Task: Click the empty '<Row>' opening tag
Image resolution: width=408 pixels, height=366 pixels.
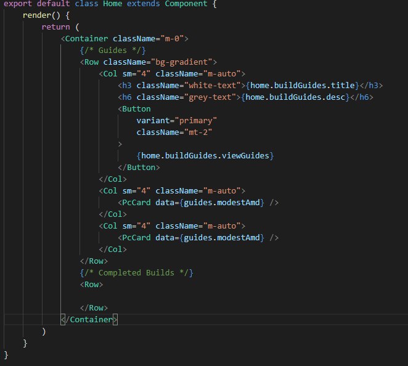Action: 91,285
